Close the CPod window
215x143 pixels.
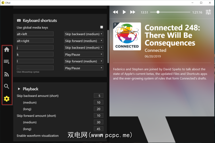click(x=210, y=3)
